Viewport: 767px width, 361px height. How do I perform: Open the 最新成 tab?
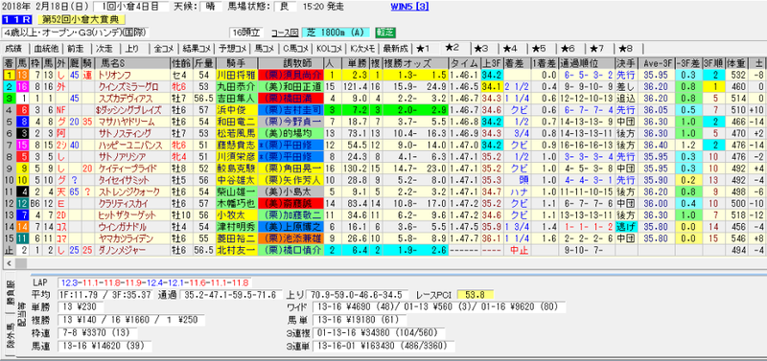pos(395,49)
